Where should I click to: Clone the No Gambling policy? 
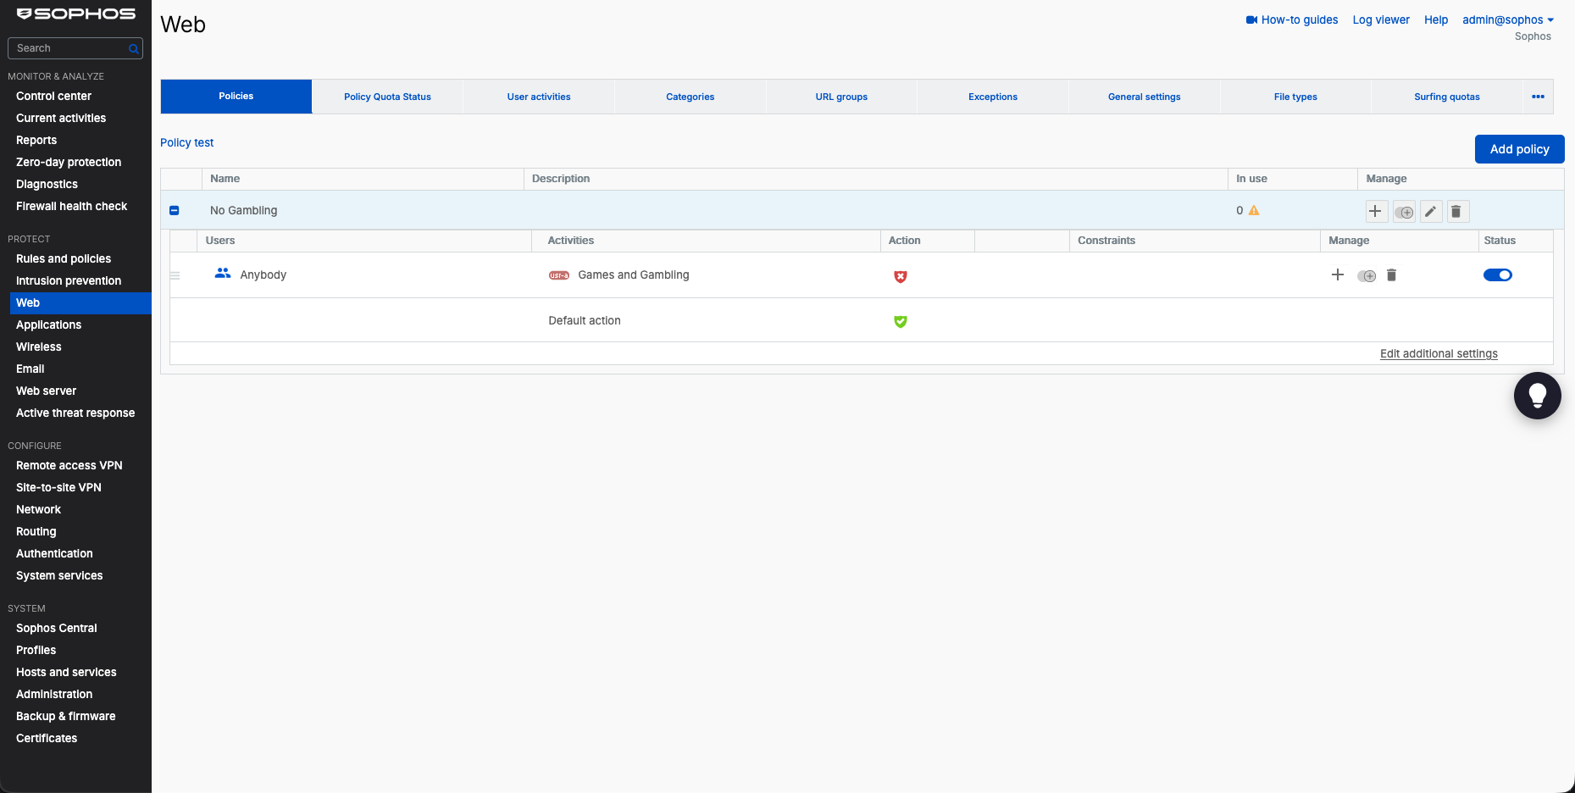click(x=1404, y=212)
